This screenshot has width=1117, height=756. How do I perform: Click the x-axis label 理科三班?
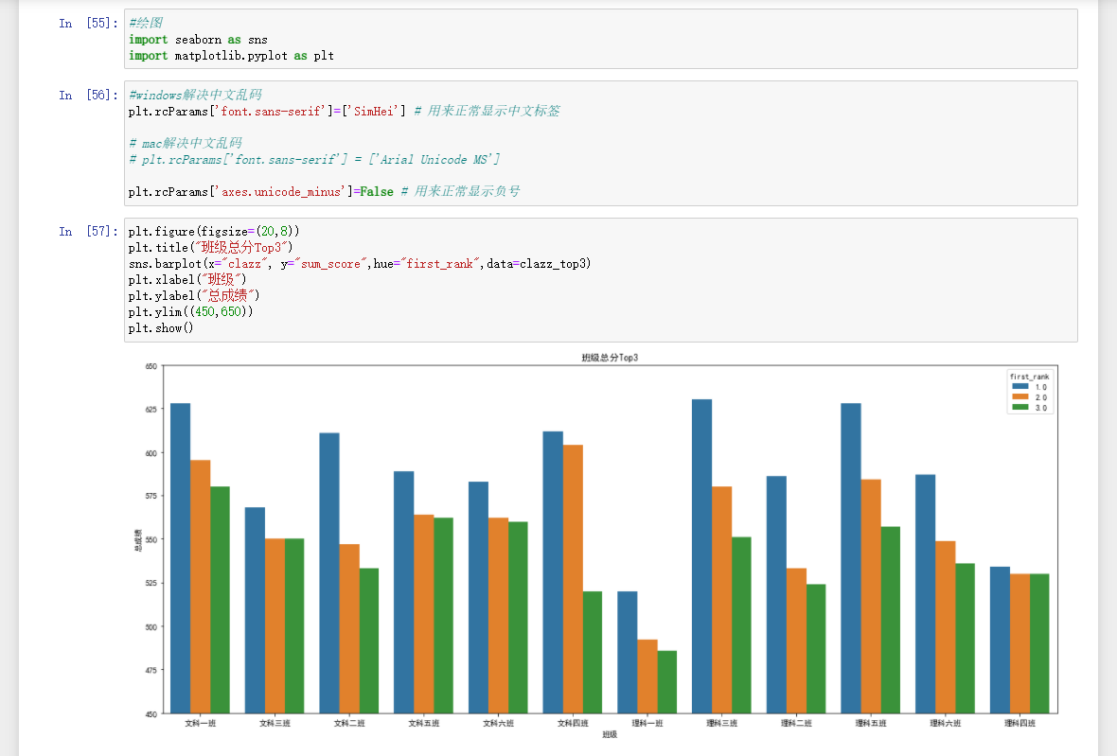[x=721, y=723]
